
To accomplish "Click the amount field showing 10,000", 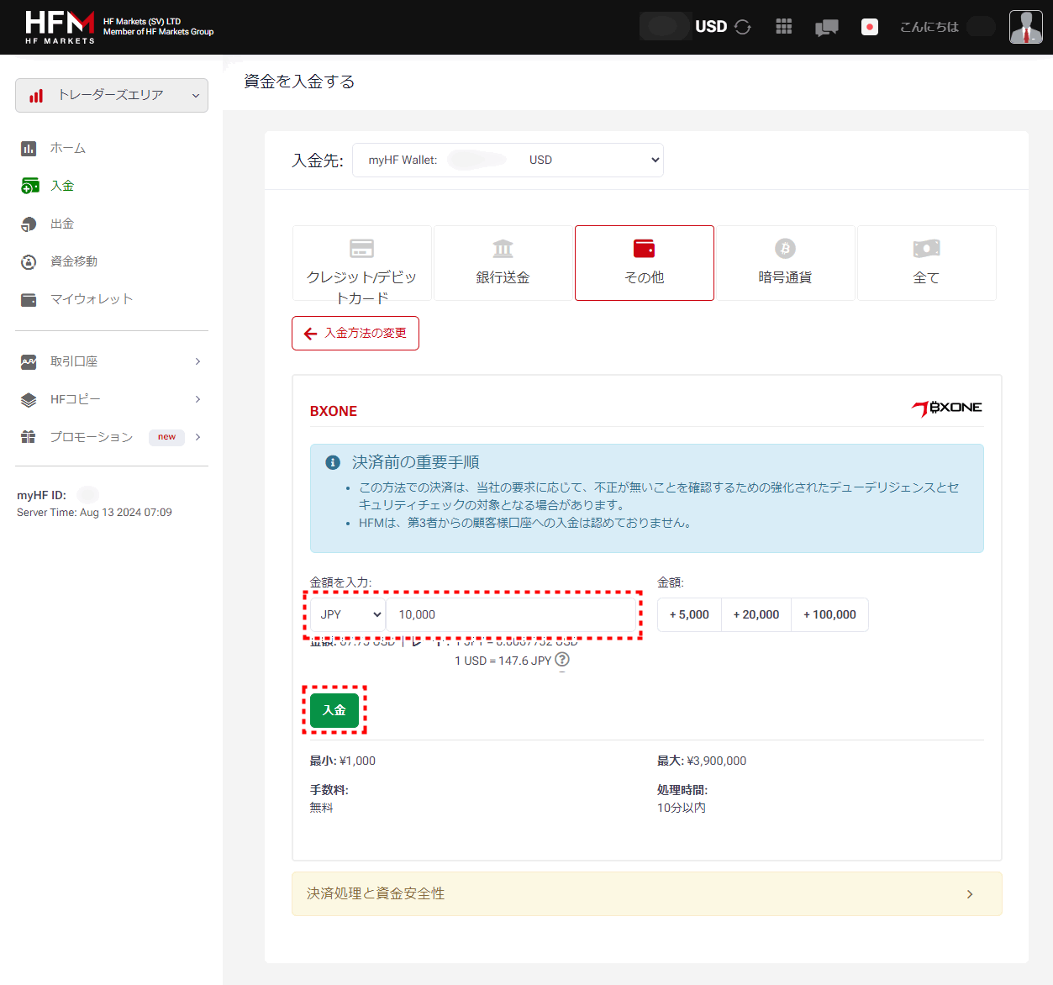I will coord(512,615).
